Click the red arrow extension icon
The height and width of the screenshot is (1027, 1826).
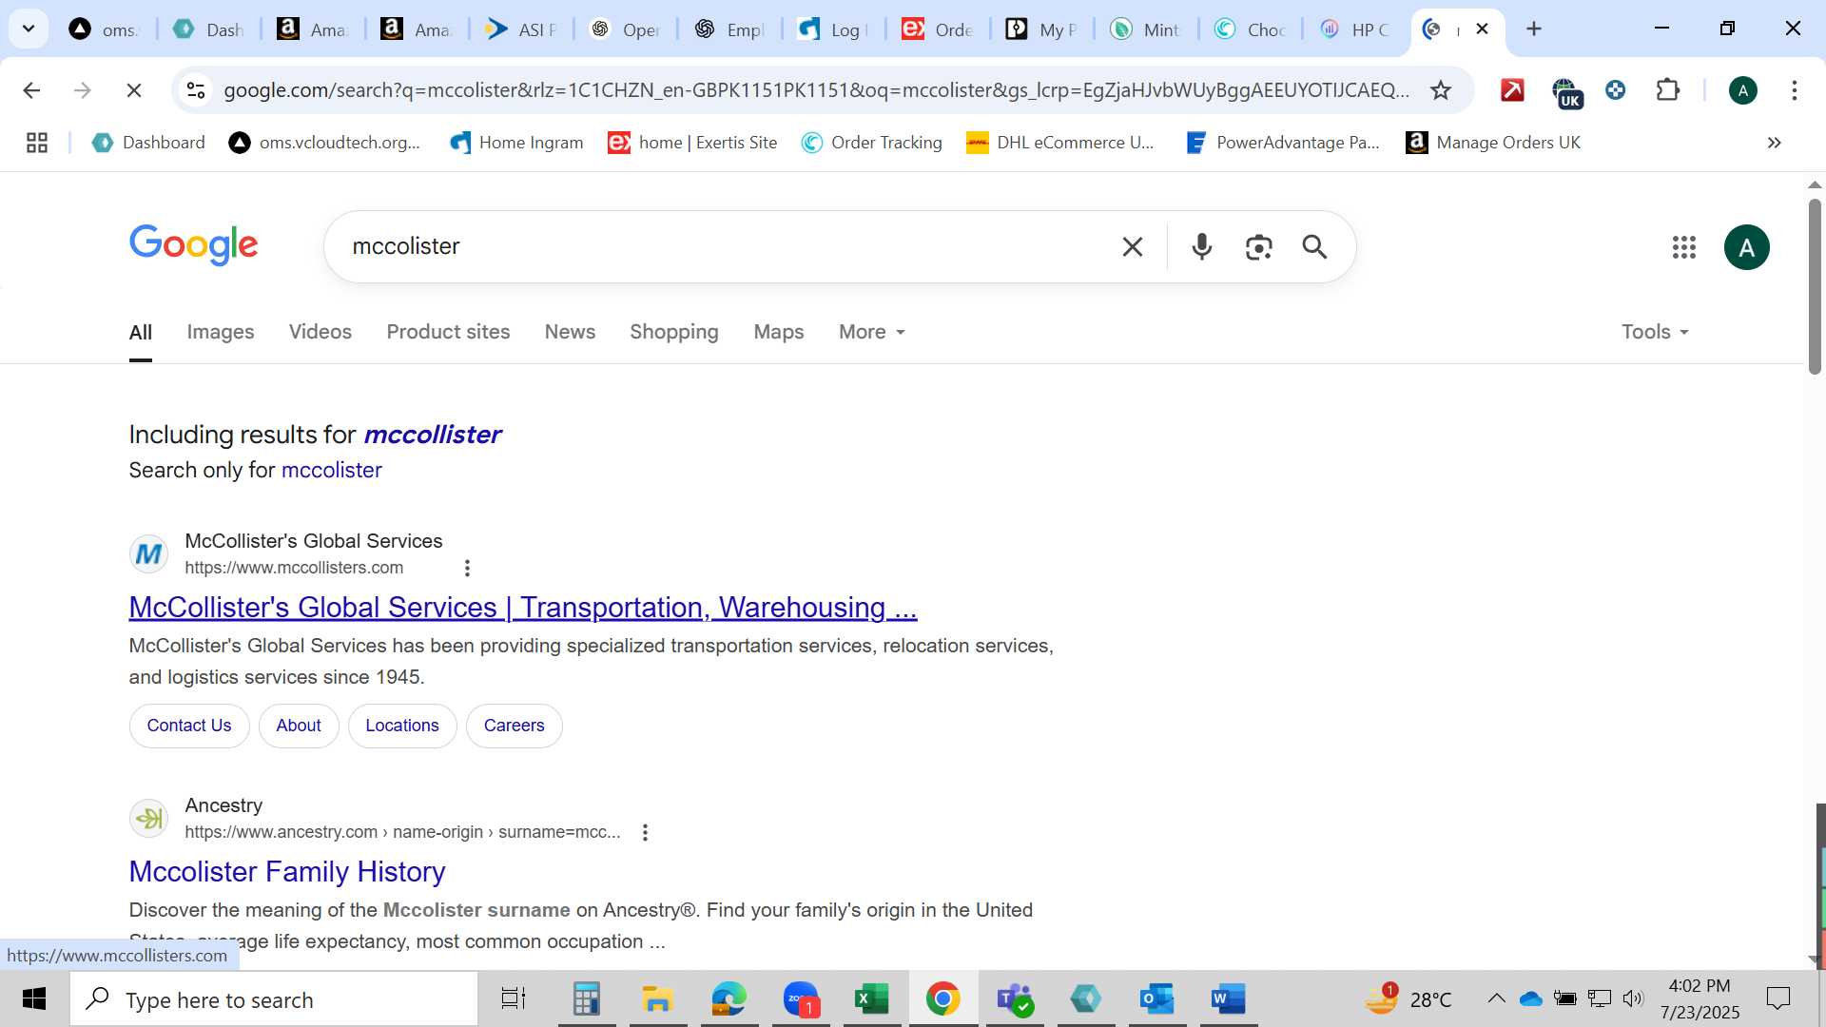point(1512,90)
